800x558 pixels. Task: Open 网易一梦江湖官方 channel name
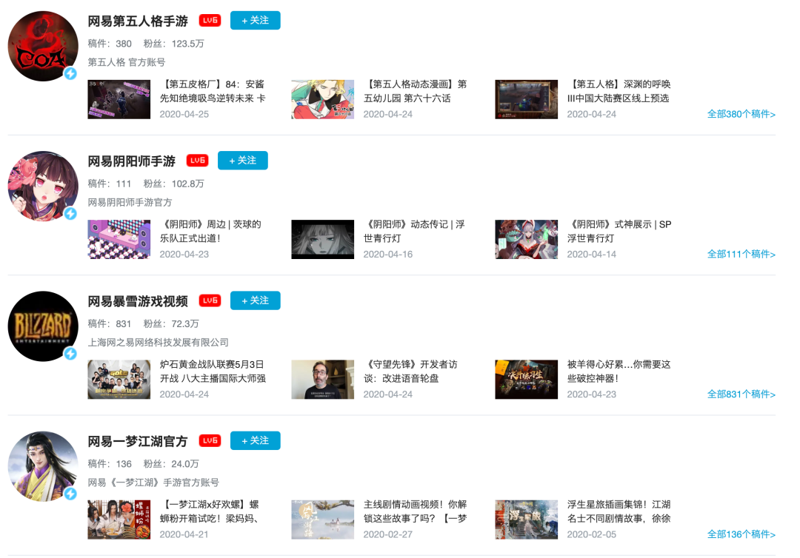tap(138, 441)
